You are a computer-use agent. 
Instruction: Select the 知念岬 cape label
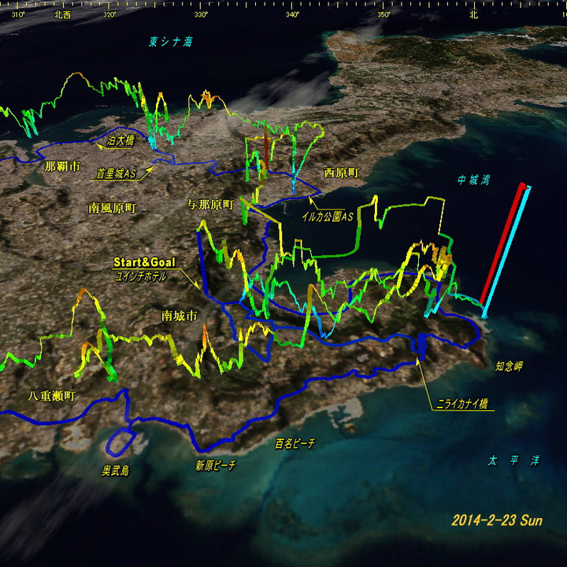coord(509,366)
